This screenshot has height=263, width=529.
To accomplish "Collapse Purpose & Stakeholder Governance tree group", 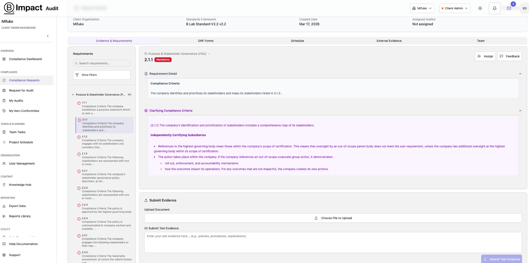I will click(73, 95).
